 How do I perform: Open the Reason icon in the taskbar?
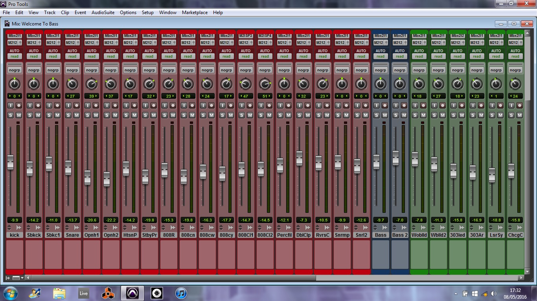click(x=108, y=293)
